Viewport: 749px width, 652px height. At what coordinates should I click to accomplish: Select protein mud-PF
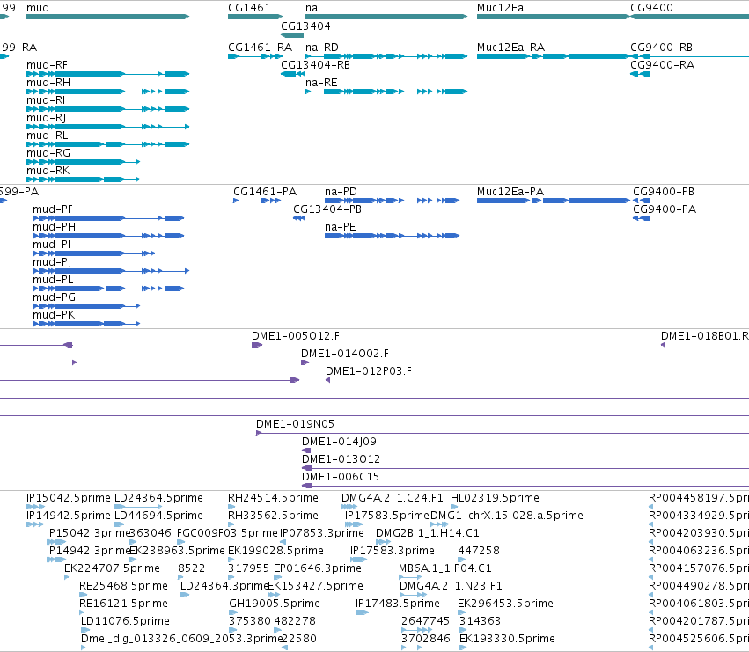(x=108, y=218)
